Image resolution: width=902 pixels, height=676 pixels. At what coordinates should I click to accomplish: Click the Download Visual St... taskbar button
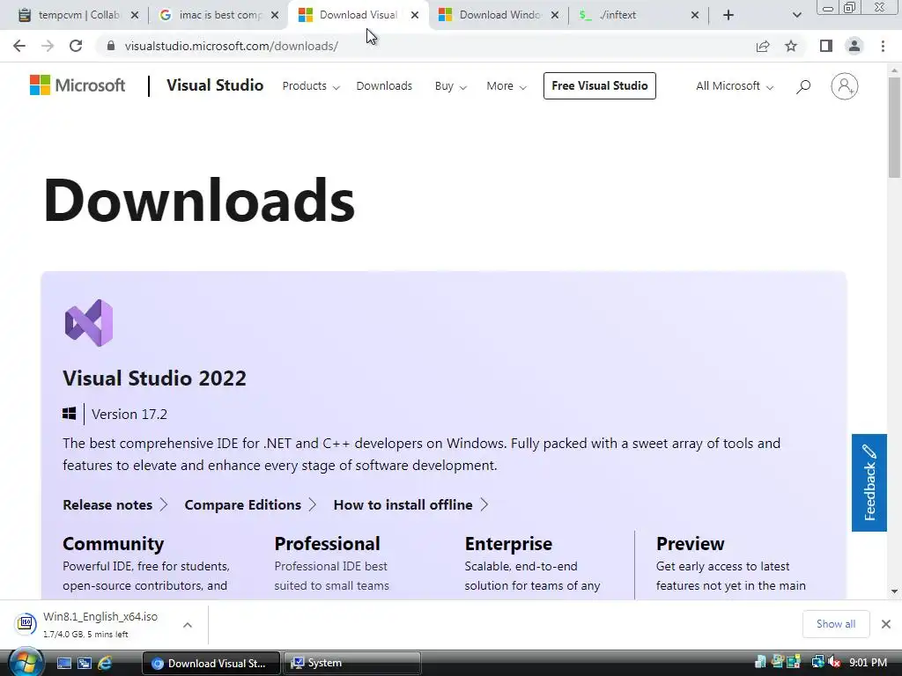(211, 663)
